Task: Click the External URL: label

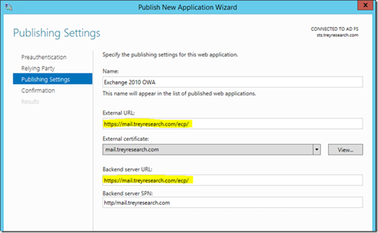Action: [119, 113]
